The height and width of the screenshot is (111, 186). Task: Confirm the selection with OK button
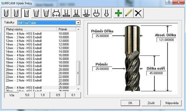pos(130,103)
